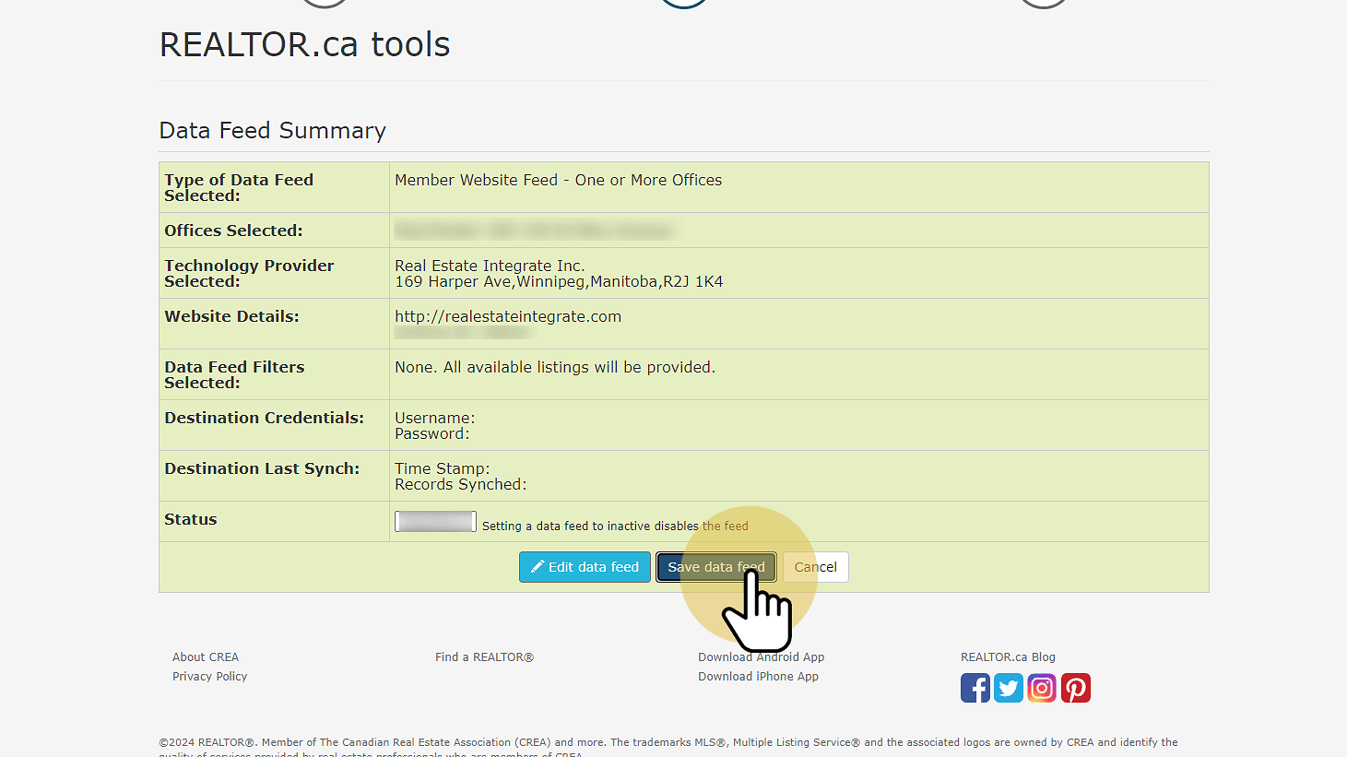This screenshot has height=757, width=1347.
Task: Open the About CREA link
Action: click(206, 657)
